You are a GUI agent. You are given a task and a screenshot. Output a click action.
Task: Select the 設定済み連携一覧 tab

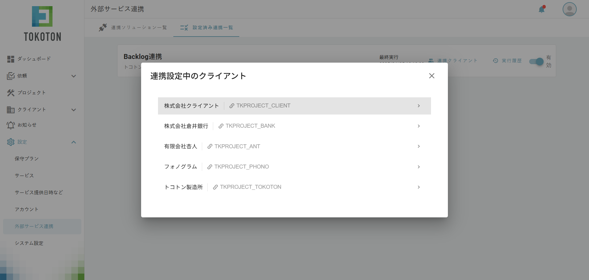tap(206, 28)
